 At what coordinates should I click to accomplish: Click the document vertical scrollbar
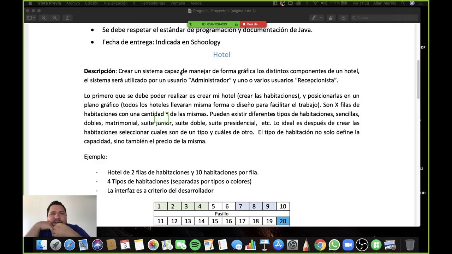[418, 79]
